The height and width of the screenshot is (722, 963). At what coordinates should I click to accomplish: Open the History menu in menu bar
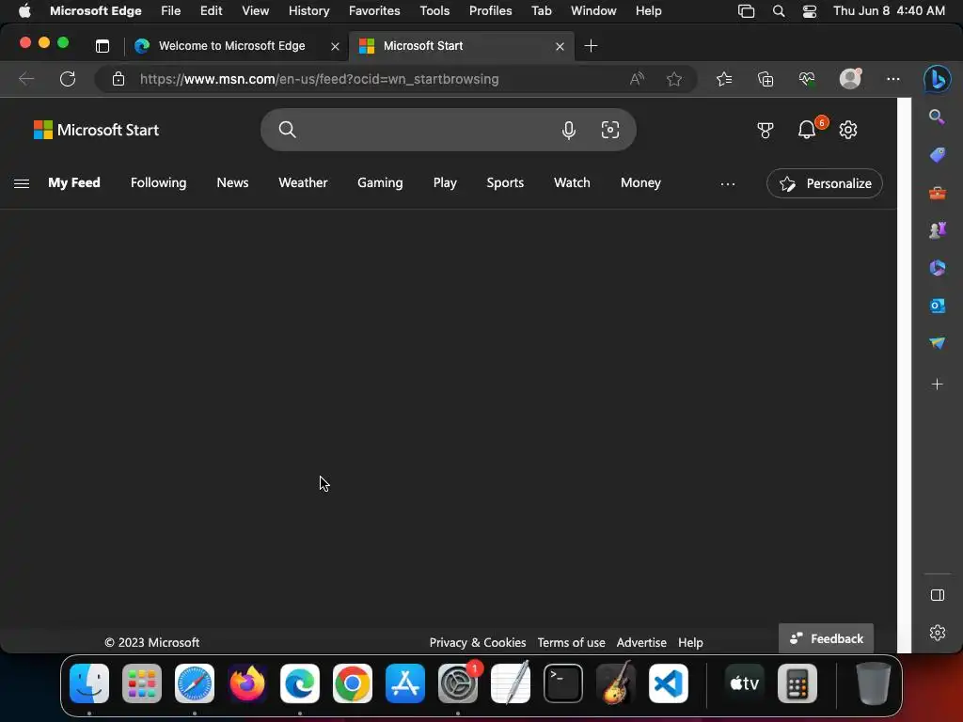(x=308, y=11)
